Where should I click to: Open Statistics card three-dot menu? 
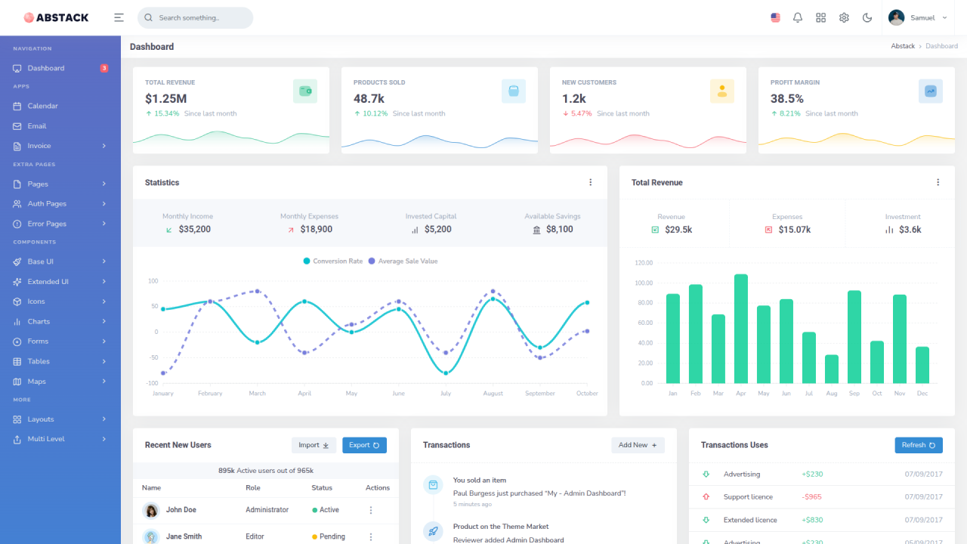point(591,182)
